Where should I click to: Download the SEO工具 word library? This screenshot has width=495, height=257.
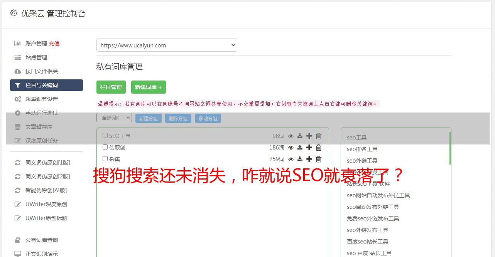(x=300, y=136)
